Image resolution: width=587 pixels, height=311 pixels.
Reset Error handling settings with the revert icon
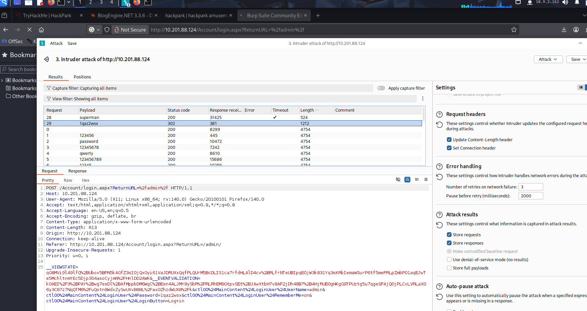click(x=439, y=177)
